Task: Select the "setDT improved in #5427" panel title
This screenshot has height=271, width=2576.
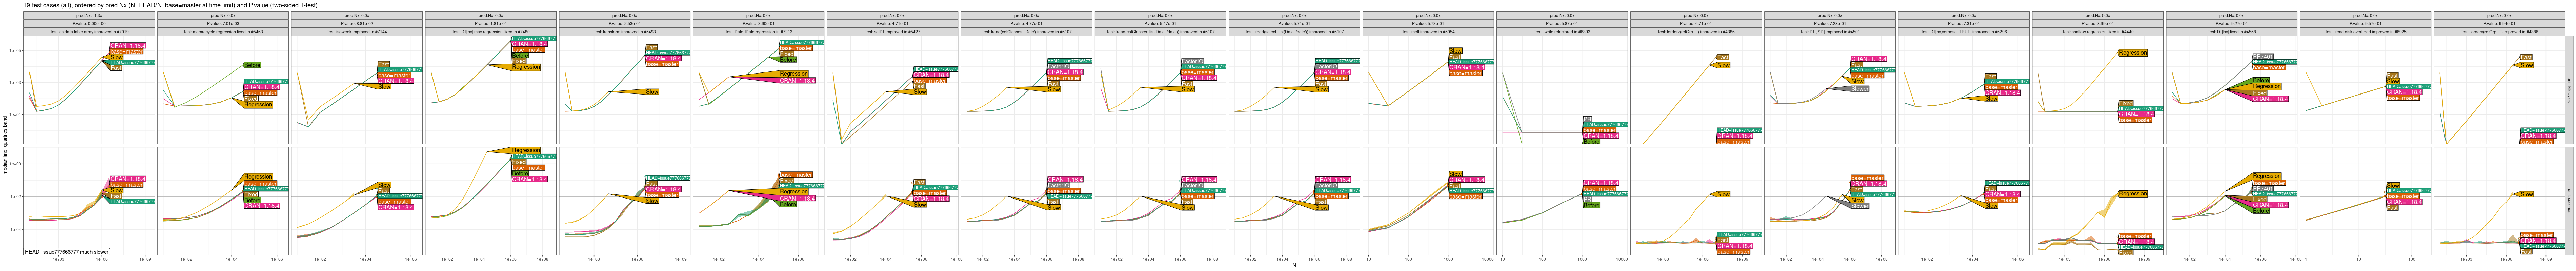Action: click(892, 32)
